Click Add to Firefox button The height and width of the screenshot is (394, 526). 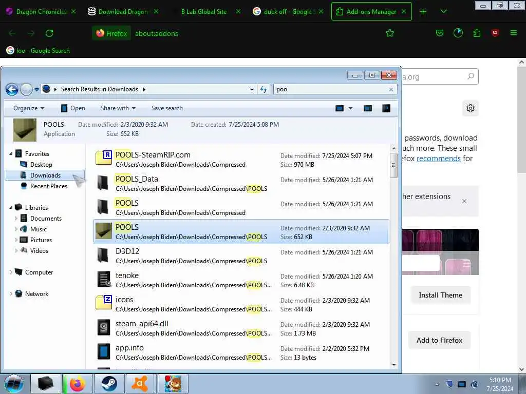pyautogui.click(x=440, y=341)
